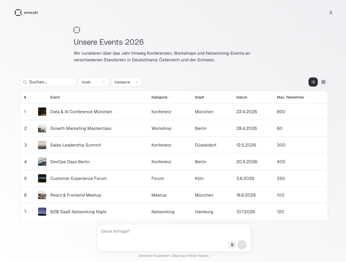Click the Meetup category cell
346x262 pixels.
[159, 195]
